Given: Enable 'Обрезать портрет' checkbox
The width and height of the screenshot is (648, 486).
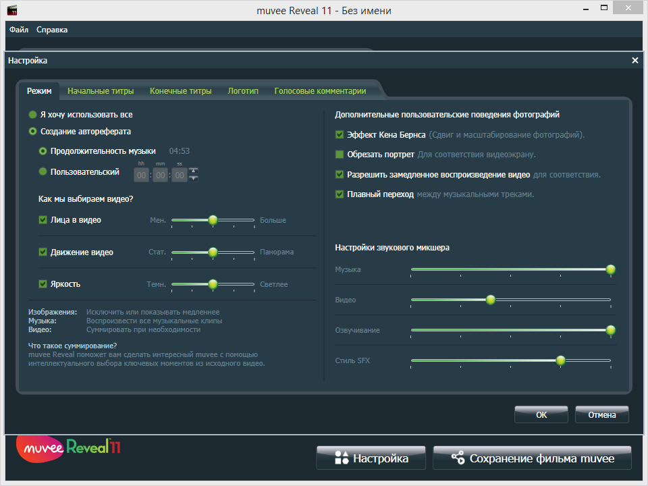Looking at the screenshot, I should (340, 155).
